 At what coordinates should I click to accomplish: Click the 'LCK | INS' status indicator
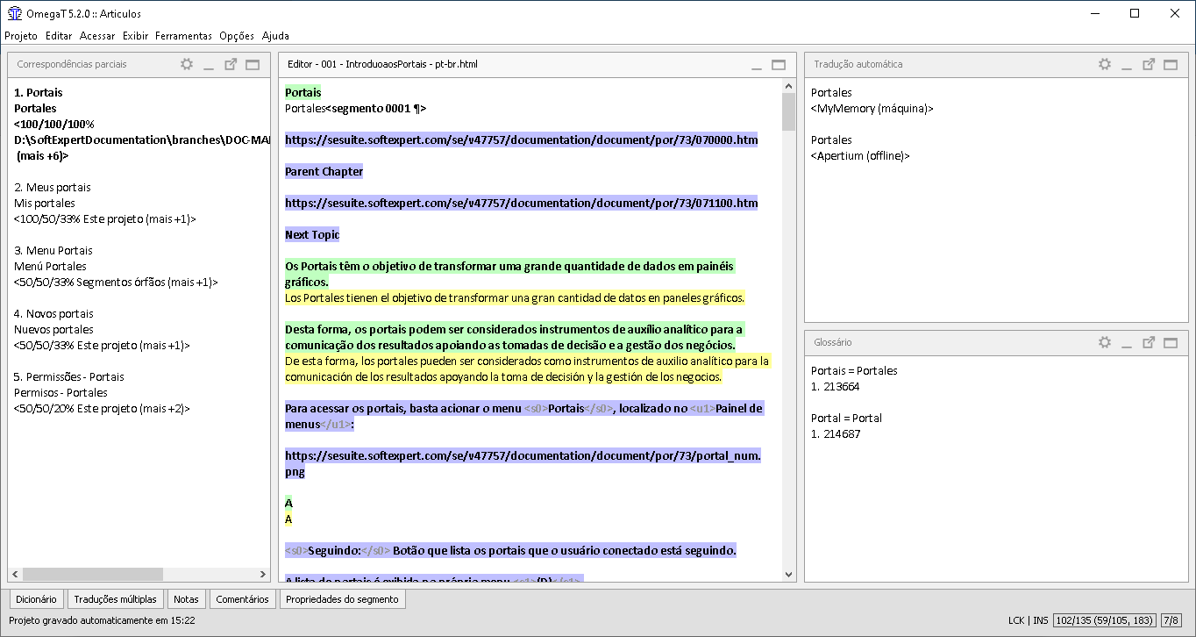(x=1029, y=620)
